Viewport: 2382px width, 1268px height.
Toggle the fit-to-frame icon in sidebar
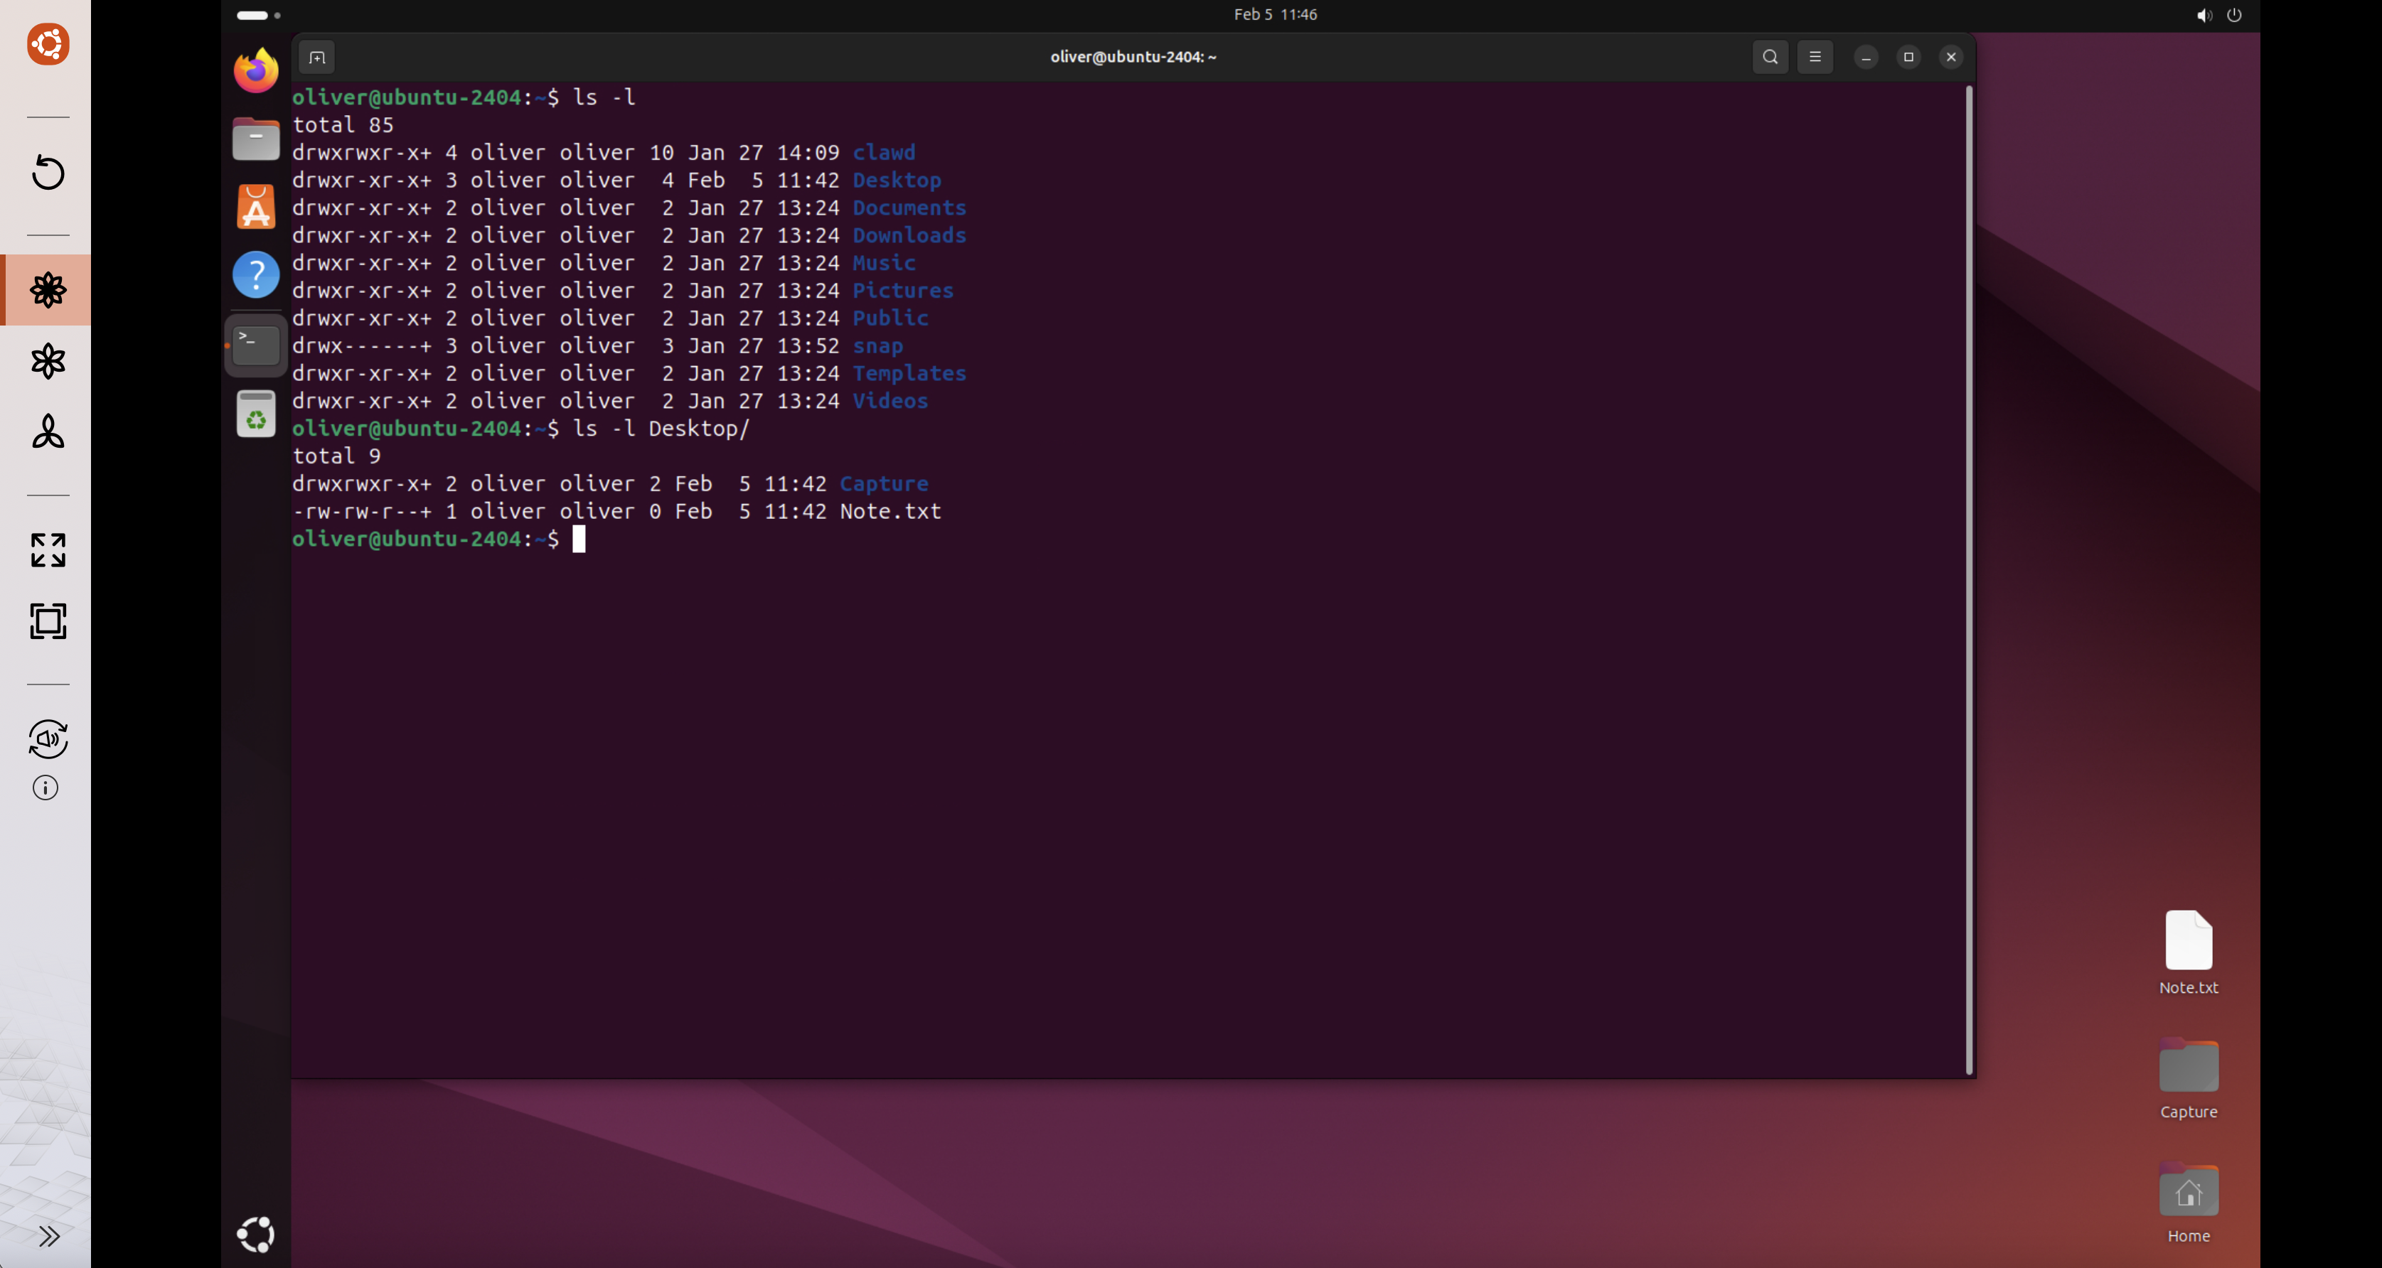click(x=48, y=621)
